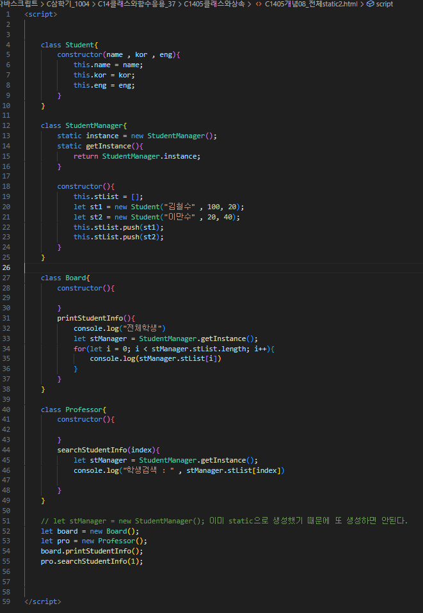Open the C1405개념08_전체static2.html breadcrumb file
The width and height of the screenshot is (423, 613).
tap(311, 4)
